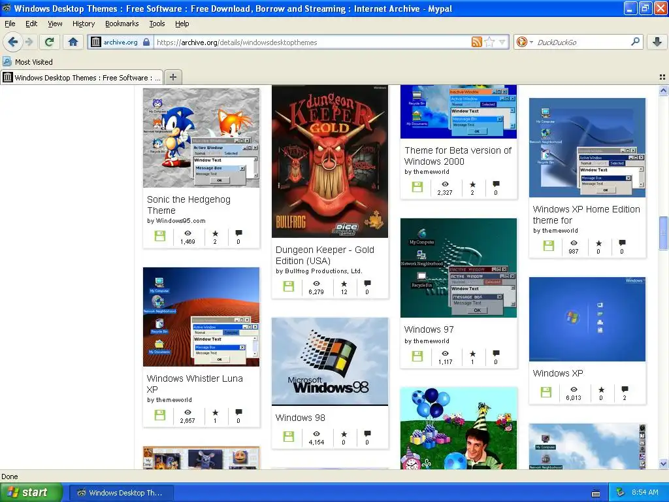
Task: Click the scrollbar down arrow
Action: click(x=663, y=463)
